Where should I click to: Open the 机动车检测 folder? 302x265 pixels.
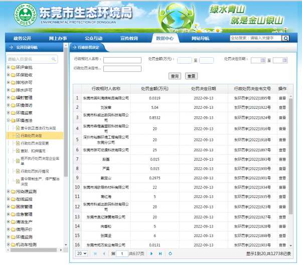tap(26, 244)
